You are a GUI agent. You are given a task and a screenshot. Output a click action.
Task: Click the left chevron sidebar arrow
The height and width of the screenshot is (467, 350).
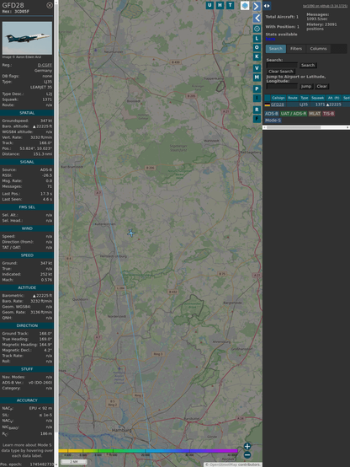point(257,19)
